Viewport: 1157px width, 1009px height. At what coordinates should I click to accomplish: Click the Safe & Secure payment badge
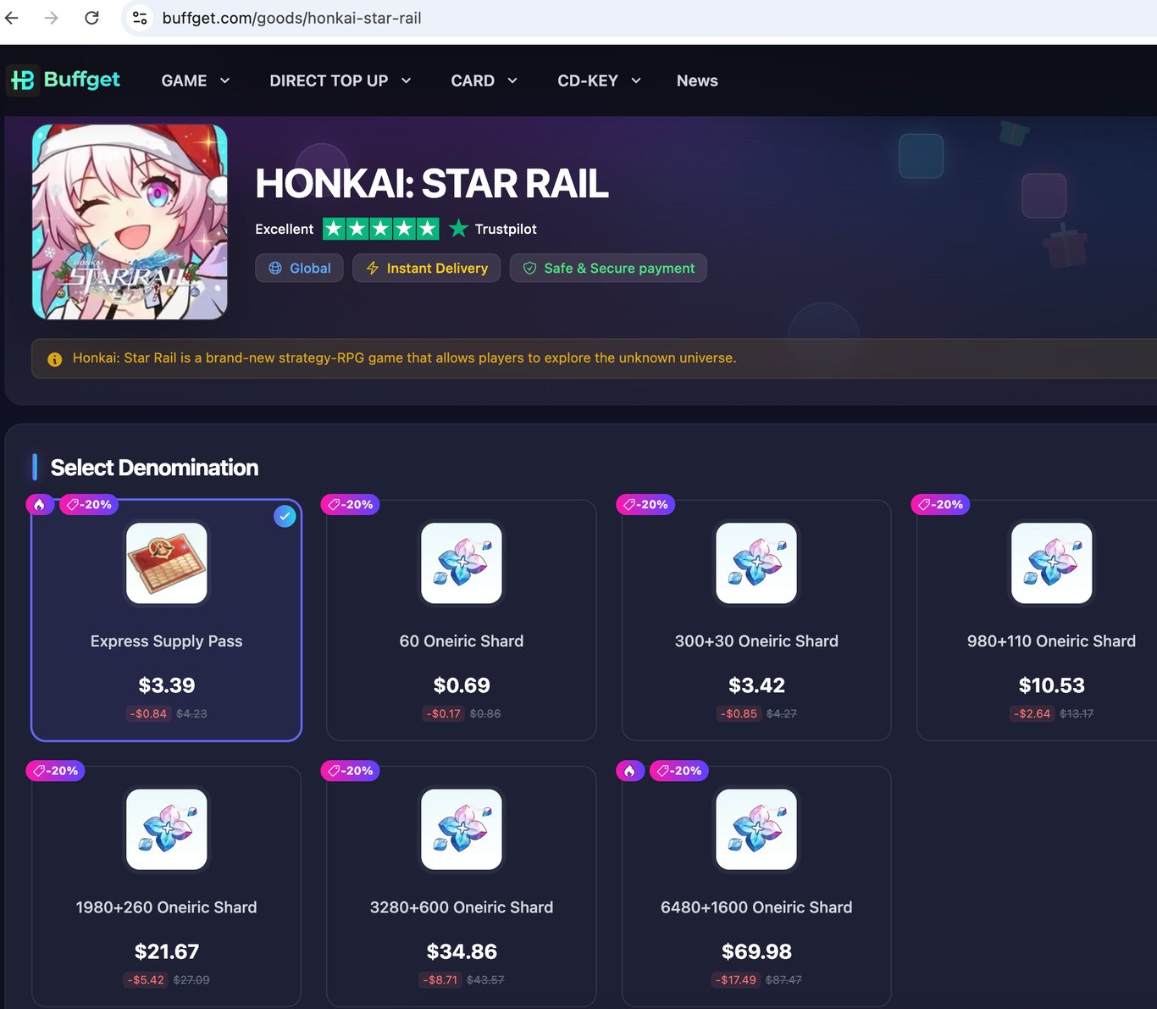608,268
